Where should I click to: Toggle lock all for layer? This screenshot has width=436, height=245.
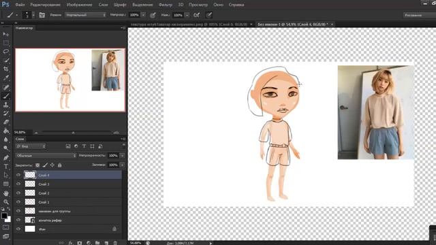(59, 165)
